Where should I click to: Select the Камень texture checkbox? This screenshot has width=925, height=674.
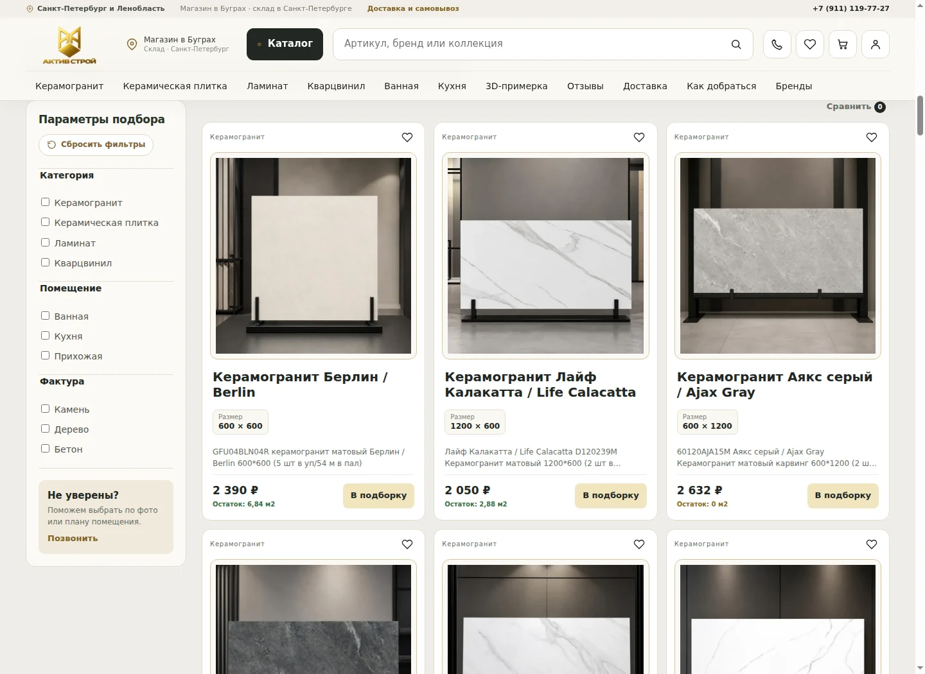tap(45, 409)
